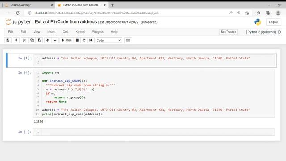Open the View menu
Viewport: 286px width, 161px height.
[37, 32]
